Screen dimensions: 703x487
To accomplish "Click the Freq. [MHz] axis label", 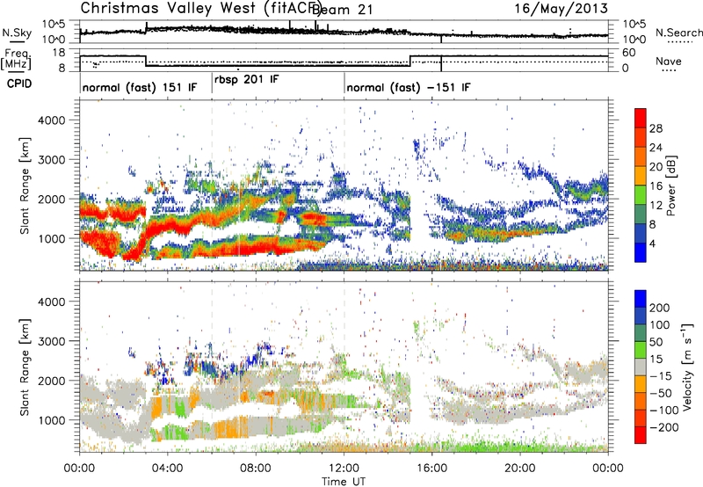I will click(x=16, y=60).
